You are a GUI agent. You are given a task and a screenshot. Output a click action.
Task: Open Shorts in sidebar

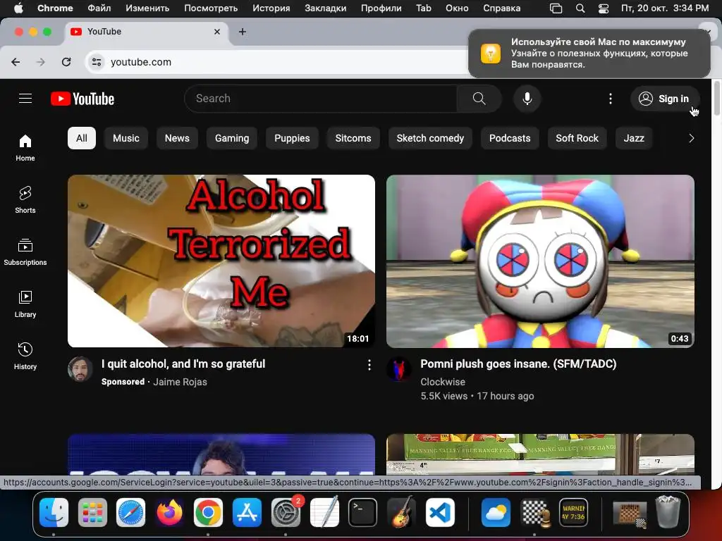[25, 199]
